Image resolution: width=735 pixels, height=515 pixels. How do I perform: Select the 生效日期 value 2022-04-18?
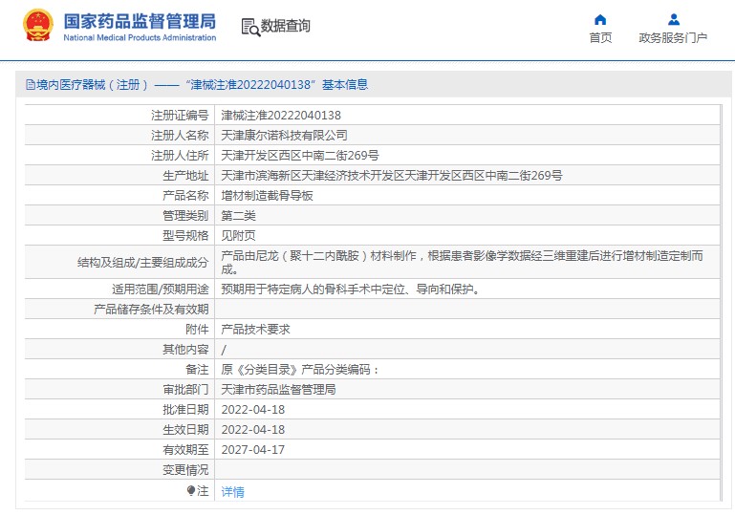coord(252,430)
